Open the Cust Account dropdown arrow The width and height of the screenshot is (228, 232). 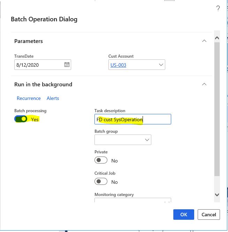coord(161,65)
